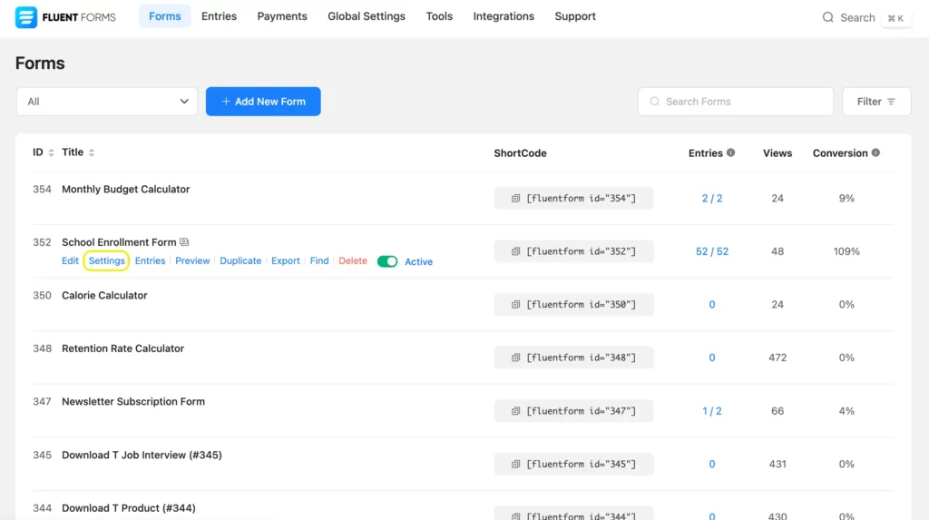Click the filter lines icon
Image resolution: width=929 pixels, height=520 pixels.
point(891,102)
